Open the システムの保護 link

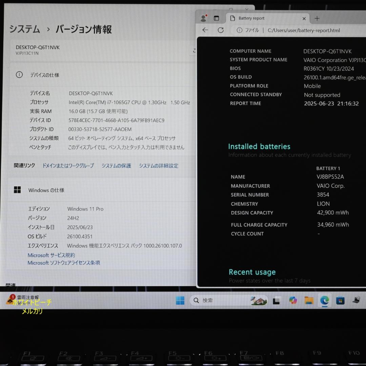(116, 166)
